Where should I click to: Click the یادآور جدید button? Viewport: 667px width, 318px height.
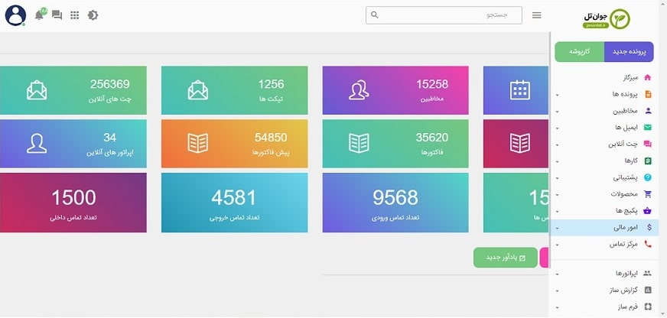[x=505, y=258]
